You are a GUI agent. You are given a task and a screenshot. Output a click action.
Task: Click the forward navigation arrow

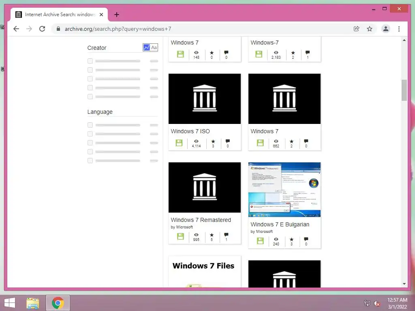point(29,29)
